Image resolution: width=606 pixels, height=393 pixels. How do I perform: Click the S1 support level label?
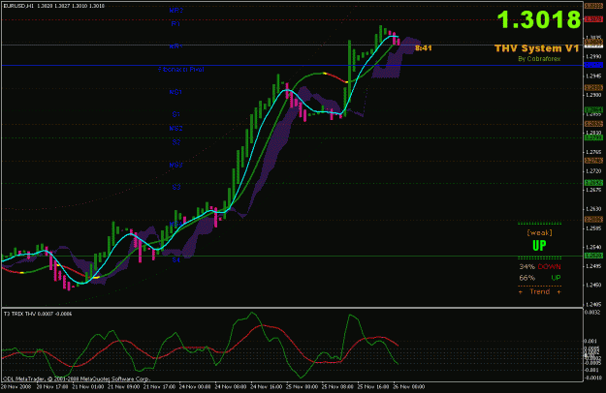point(176,114)
